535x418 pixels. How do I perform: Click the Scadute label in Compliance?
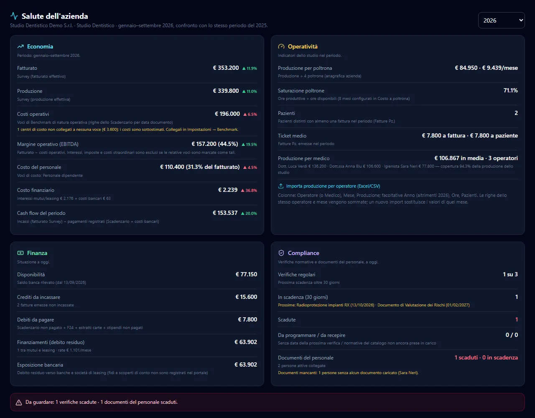(x=287, y=320)
